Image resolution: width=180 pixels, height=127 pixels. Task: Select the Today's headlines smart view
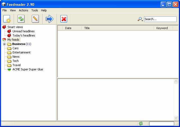click(24, 35)
